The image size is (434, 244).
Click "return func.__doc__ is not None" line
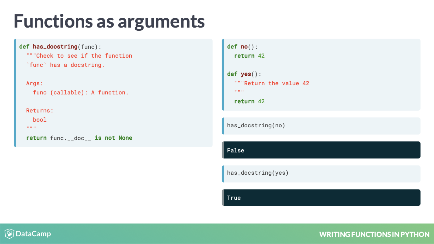point(79,138)
